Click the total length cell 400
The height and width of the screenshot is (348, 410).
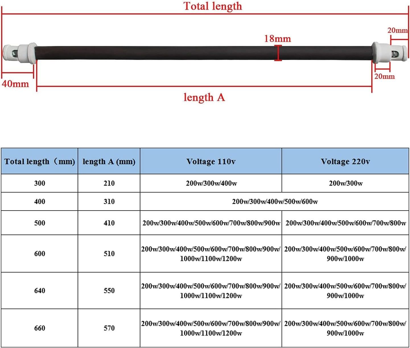40,201
